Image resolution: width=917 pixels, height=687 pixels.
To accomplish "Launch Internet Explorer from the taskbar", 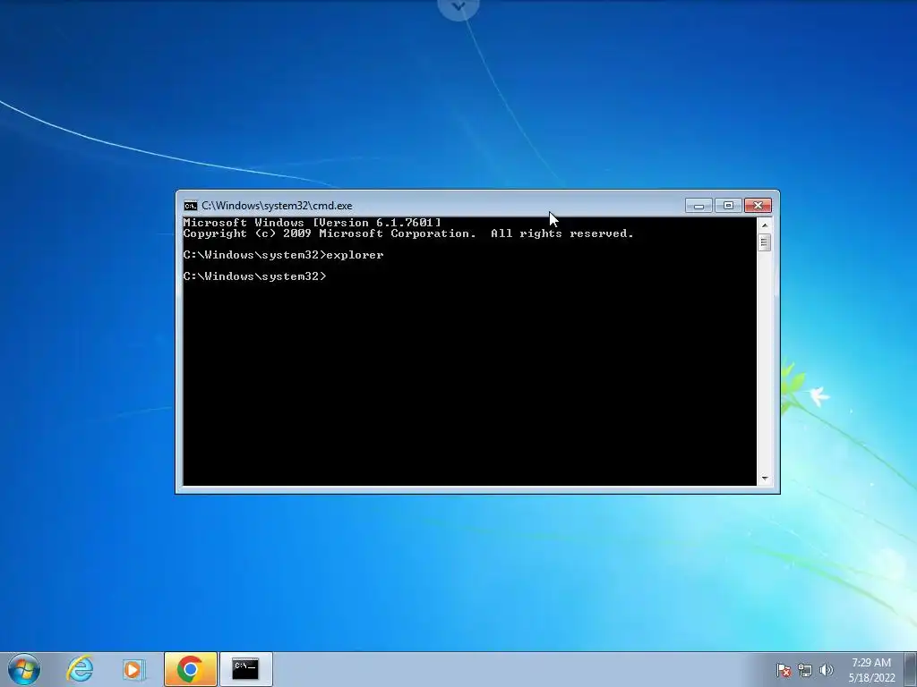I will (x=80, y=669).
